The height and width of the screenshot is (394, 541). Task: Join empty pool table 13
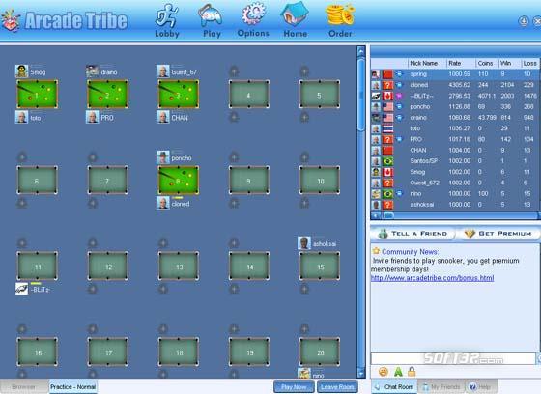click(179, 266)
